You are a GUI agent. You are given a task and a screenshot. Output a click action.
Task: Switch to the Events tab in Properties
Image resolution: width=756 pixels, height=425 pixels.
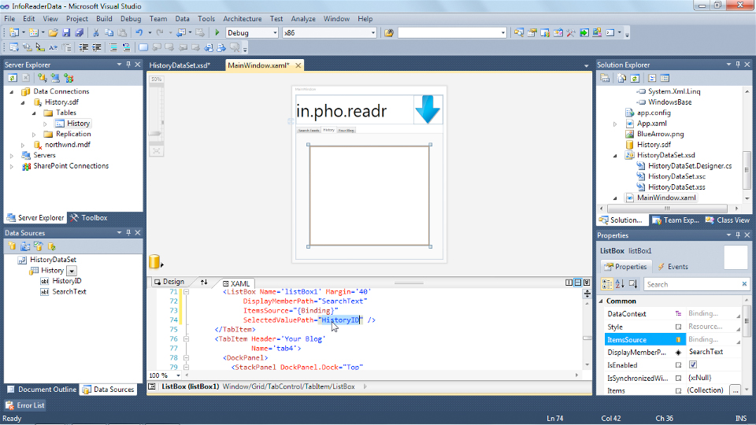click(672, 267)
